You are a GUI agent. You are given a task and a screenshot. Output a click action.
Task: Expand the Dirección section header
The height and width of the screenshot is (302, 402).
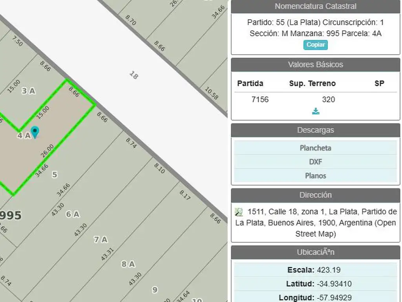tap(315, 195)
